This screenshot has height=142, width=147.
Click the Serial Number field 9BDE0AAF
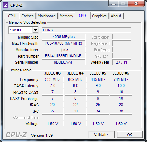coord(63,62)
